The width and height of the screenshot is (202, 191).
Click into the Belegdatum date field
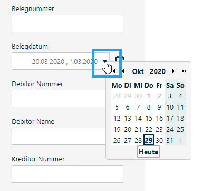click(56, 61)
